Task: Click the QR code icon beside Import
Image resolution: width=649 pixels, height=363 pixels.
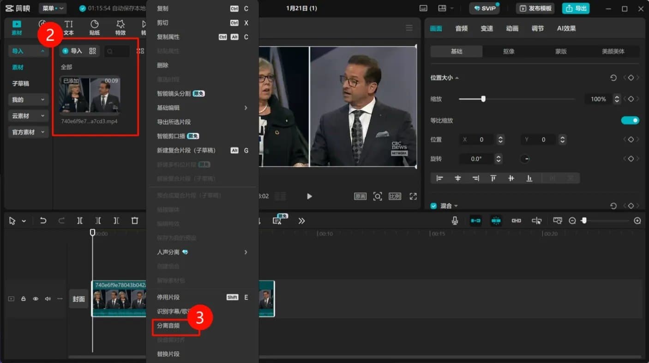Action: 92,51
